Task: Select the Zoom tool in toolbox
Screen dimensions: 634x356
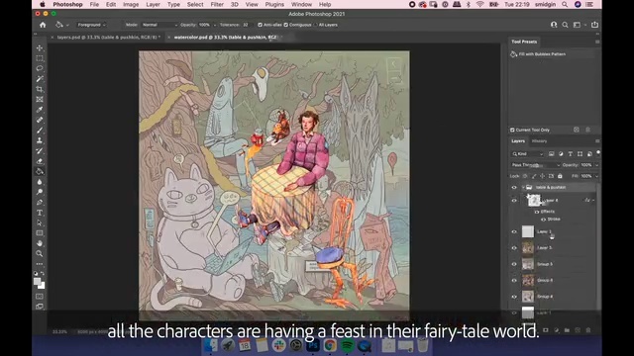Action: click(x=40, y=253)
